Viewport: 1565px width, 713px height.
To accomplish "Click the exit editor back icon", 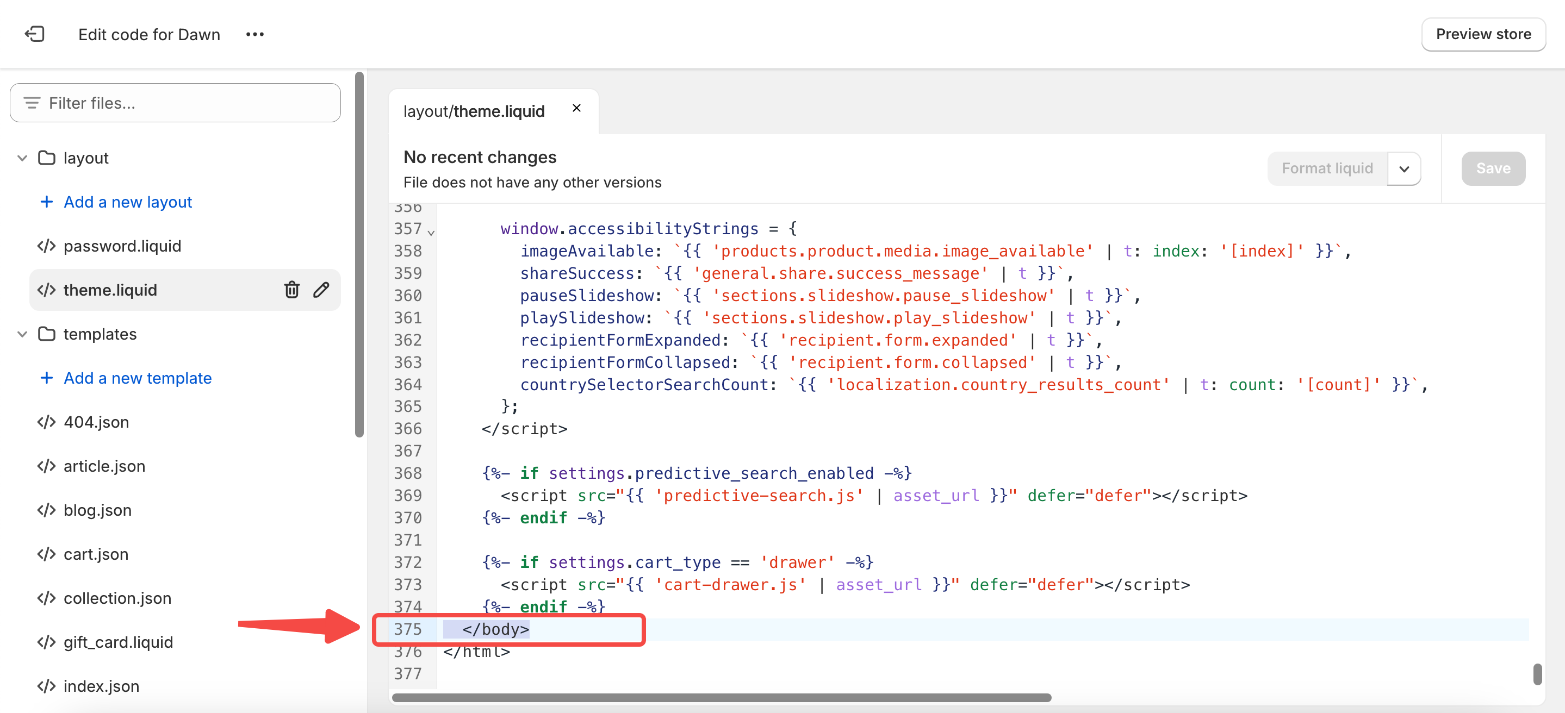I will tap(35, 34).
